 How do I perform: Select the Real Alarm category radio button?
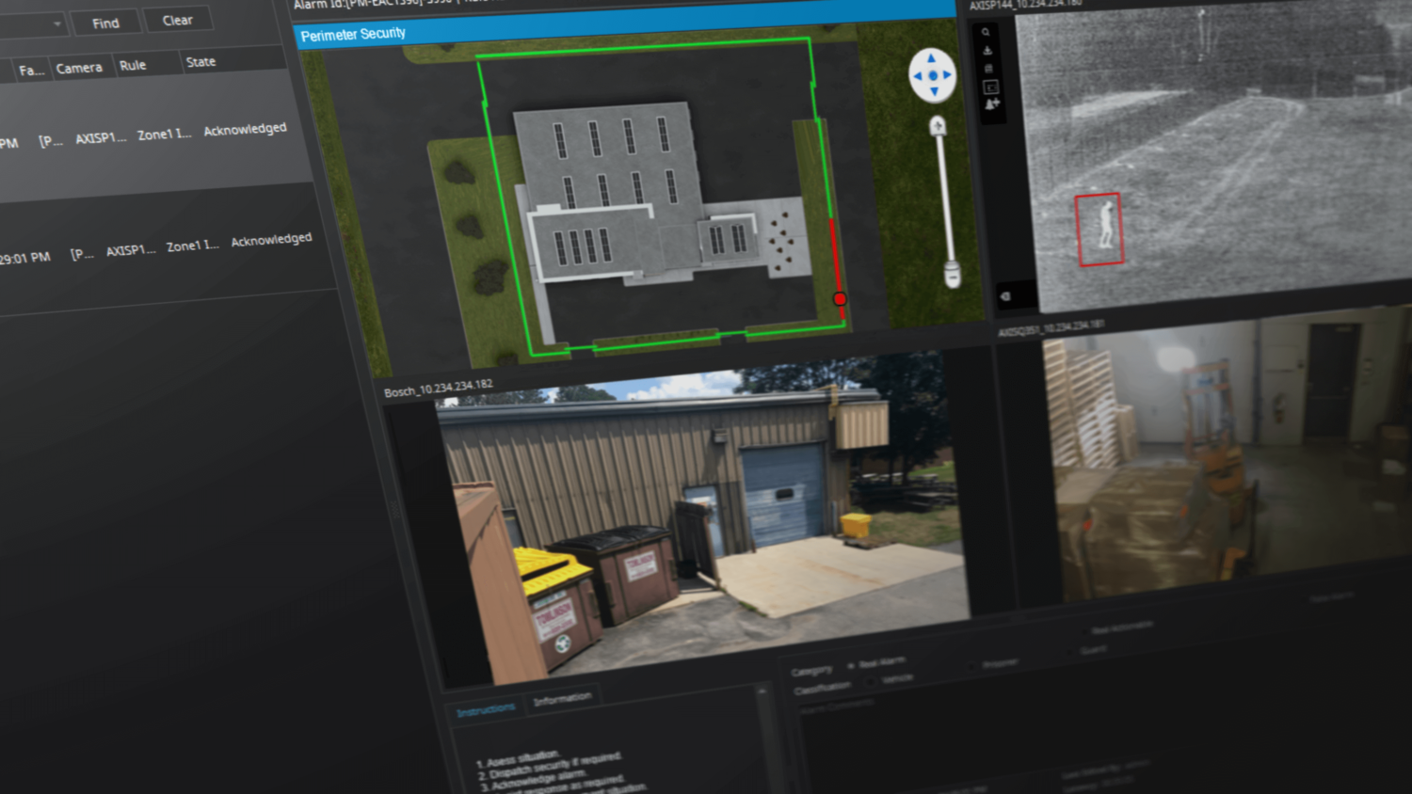[851, 665]
